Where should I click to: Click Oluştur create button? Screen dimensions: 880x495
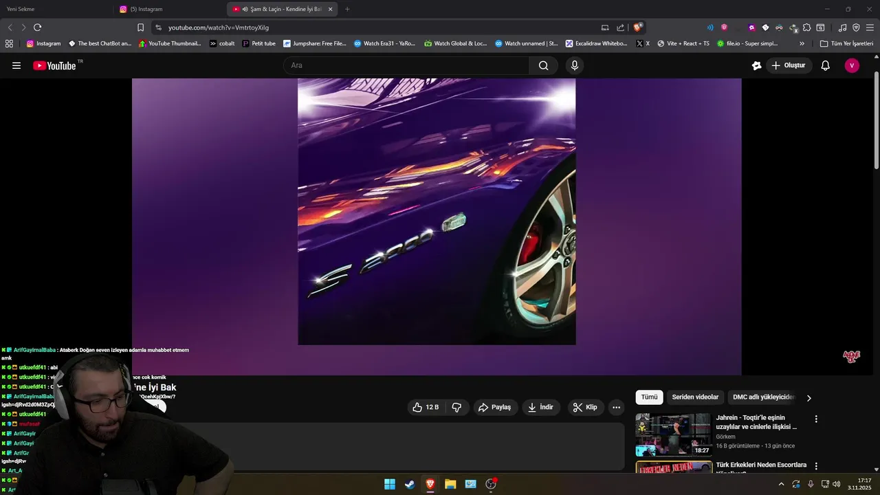[789, 65]
